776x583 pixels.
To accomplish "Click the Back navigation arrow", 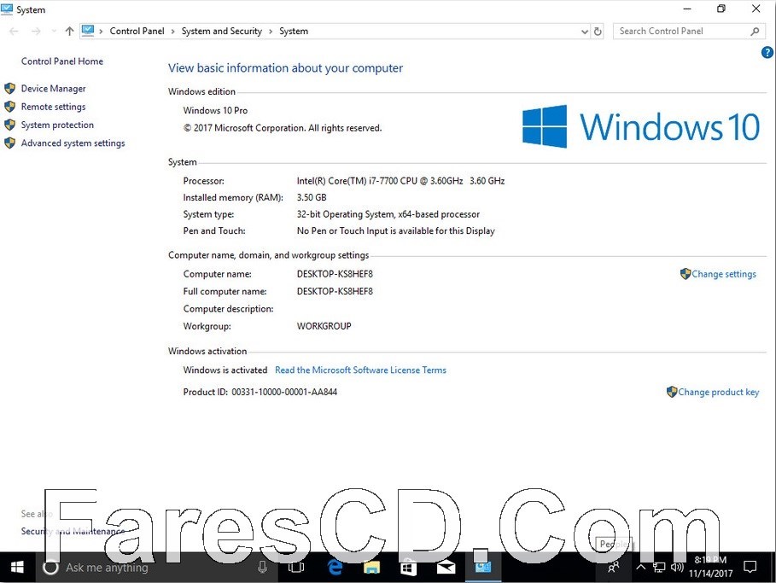I will click(14, 32).
